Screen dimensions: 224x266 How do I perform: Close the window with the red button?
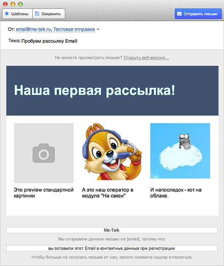(5, 4)
